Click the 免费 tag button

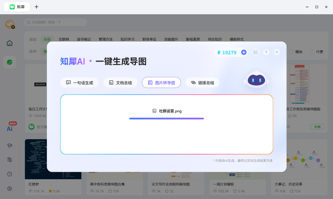317,127
